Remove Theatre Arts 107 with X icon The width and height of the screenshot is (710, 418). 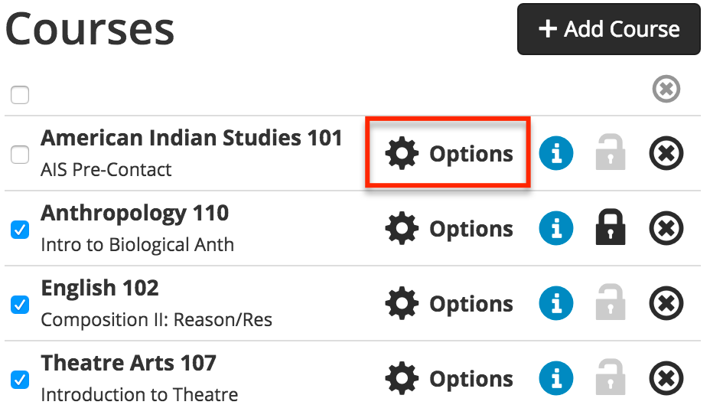click(x=666, y=379)
